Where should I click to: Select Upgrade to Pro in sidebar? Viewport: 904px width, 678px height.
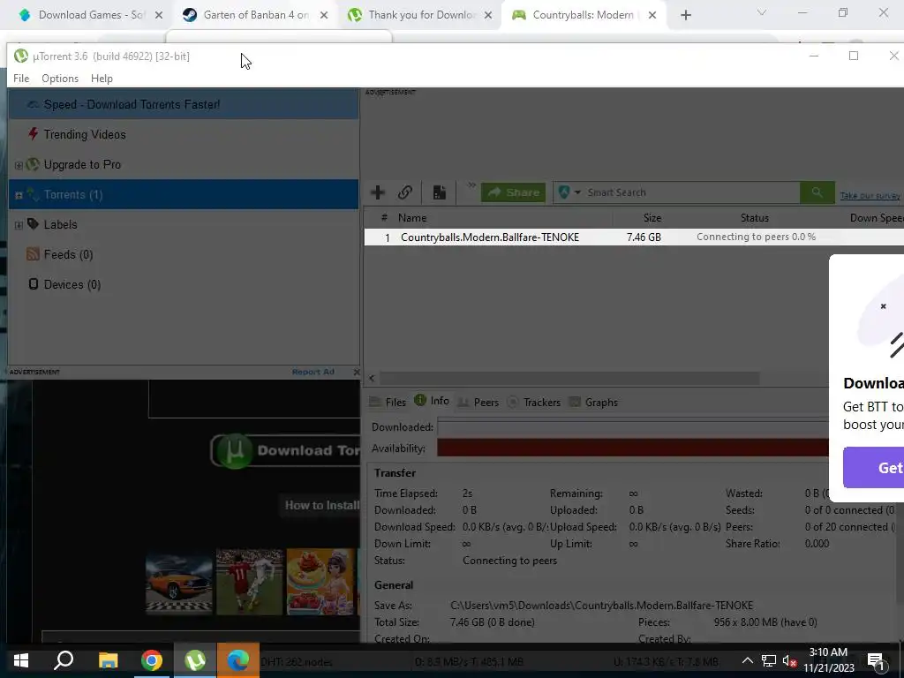tap(82, 164)
